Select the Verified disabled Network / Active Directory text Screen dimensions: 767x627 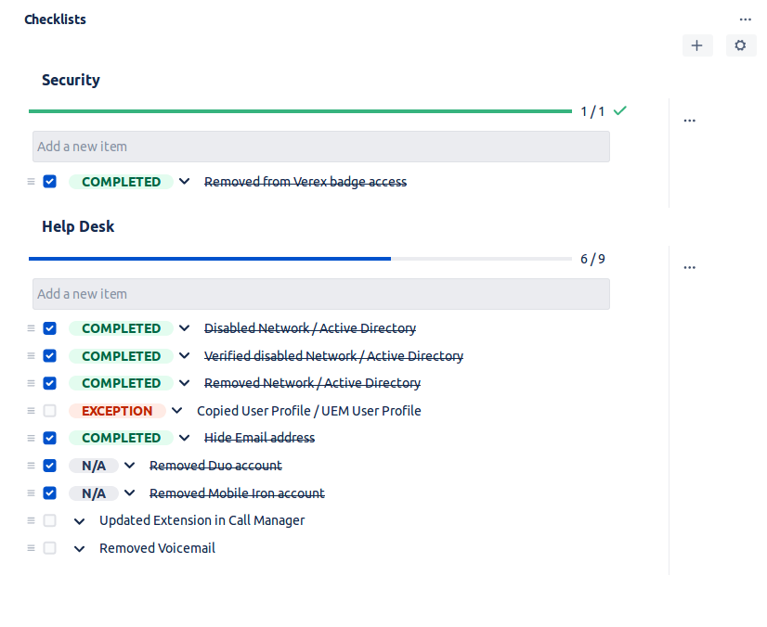pyautogui.click(x=333, y=355)
